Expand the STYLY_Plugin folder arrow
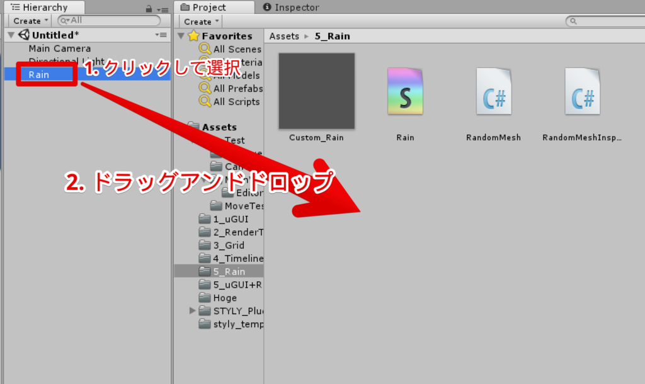Image resolution: width=645 pixels, height=384 pixels. (x=192, y=310)
